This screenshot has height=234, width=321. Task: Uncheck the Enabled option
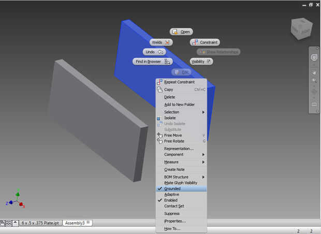pyautogui.click(x=181, y=200)
